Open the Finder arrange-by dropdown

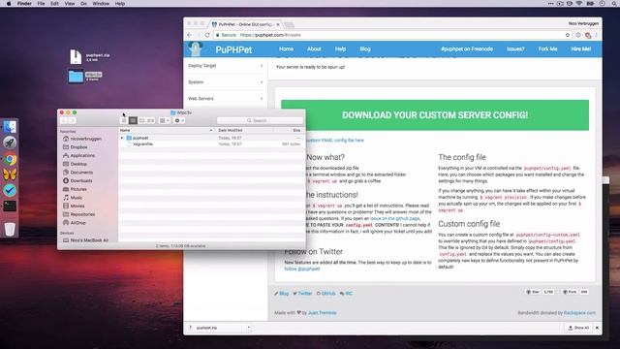point(164,120)
